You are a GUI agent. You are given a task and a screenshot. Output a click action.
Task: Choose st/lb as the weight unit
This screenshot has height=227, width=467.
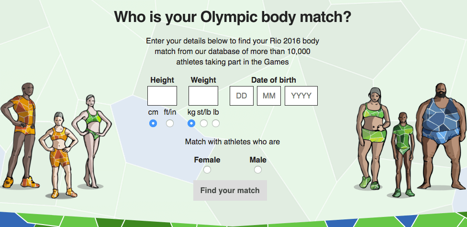tap(204, 123)
